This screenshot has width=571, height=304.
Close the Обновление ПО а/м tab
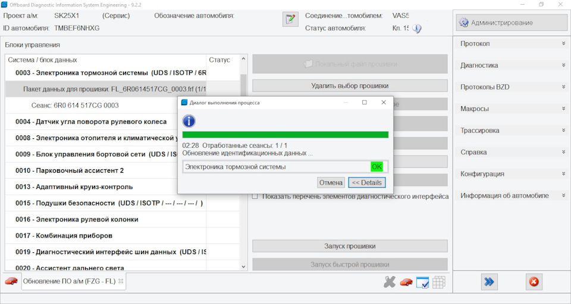(x=121, y=281)
